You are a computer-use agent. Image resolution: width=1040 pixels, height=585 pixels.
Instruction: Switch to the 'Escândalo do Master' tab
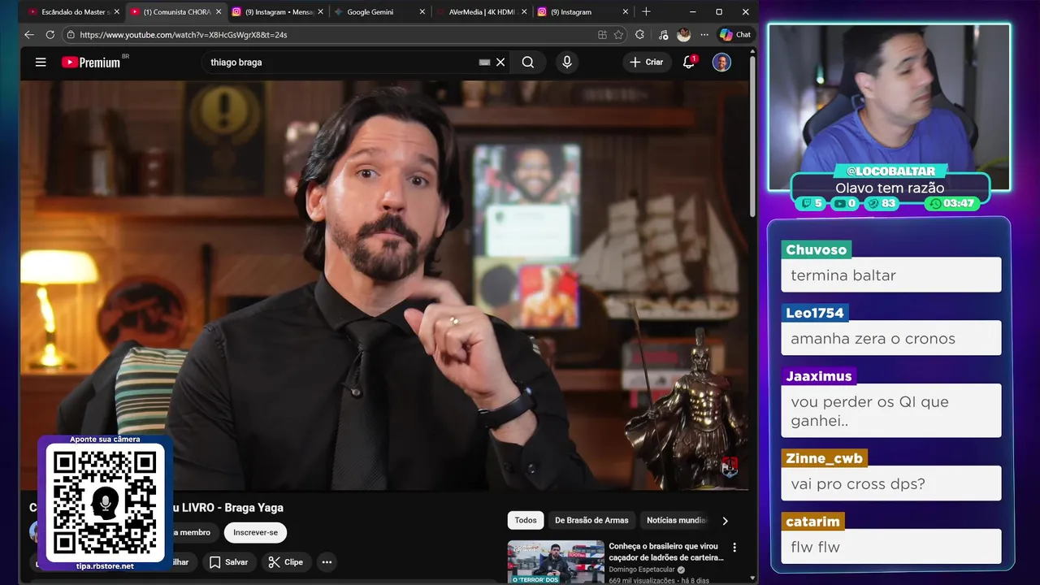click(x=73, y=12)
